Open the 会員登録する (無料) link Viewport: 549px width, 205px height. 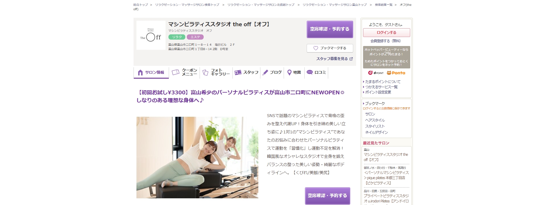385,41
